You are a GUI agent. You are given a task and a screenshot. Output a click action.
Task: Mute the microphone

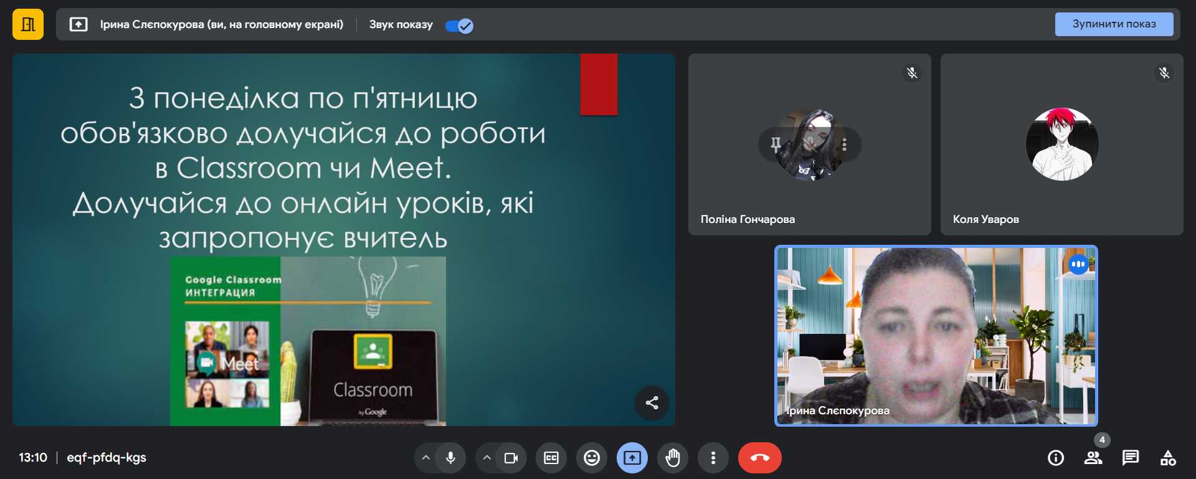pyautogui.click(x=450, y=458)
